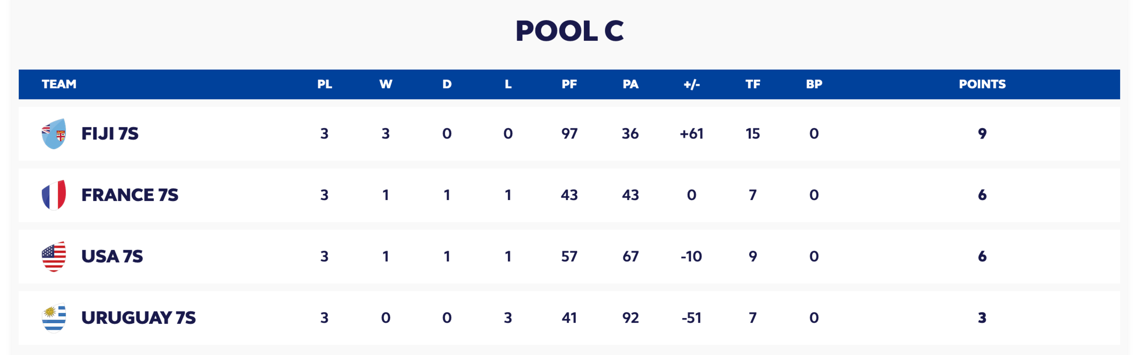Click the USA 7s flag icon
This screenshot has width=1136, height=355.
[54, 256]
